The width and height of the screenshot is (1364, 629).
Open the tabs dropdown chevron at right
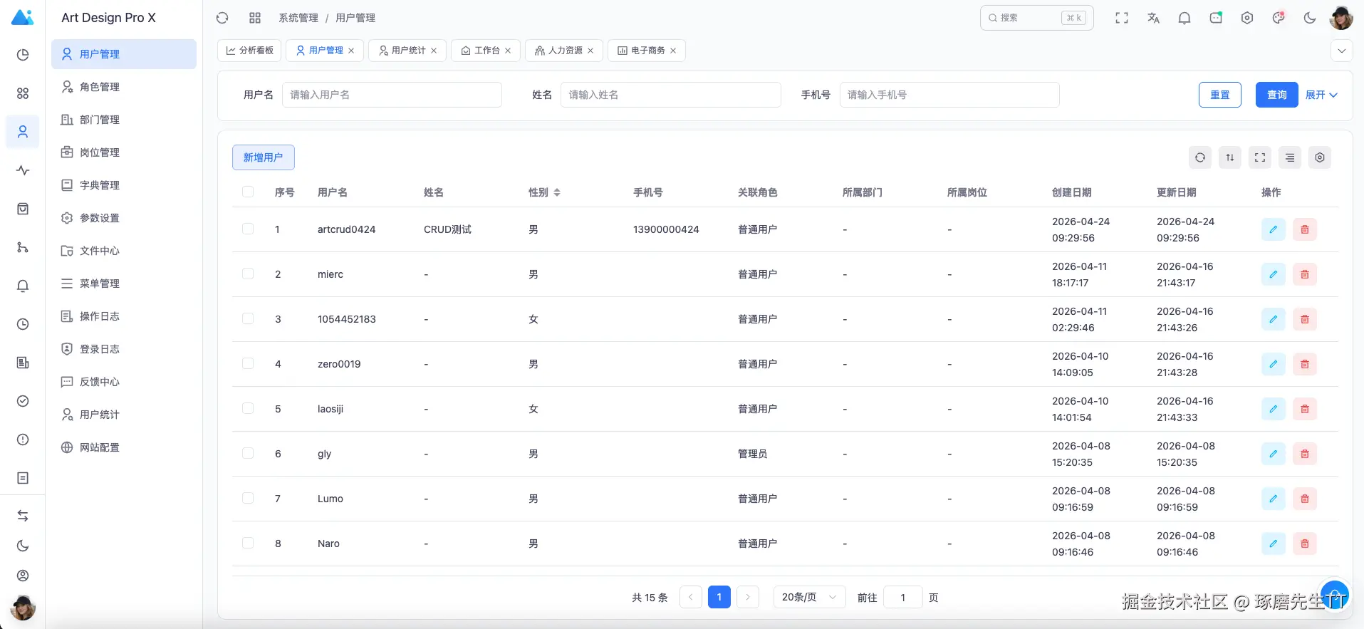coord(1341,51)
